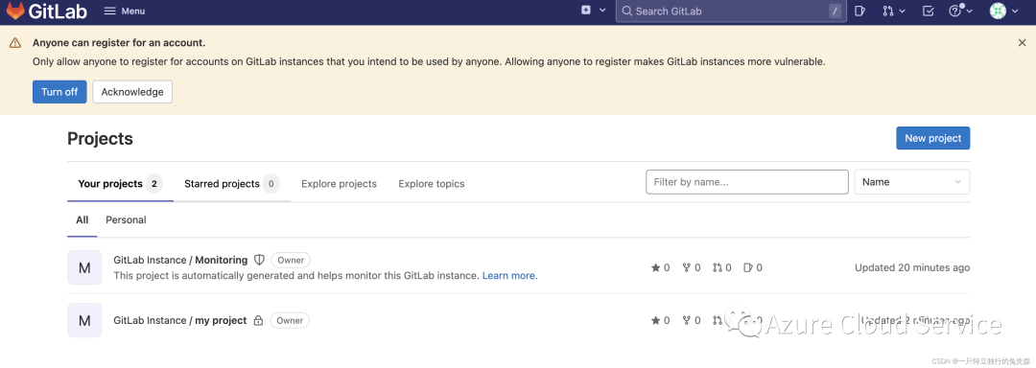The width and height of the screenshot is (1036, 368).
Task: Open the issues icon in navbar
Action: [859, 11]
